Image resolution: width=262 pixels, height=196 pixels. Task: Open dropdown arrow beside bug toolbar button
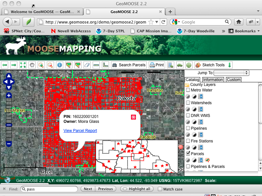(x=257, y=22)
